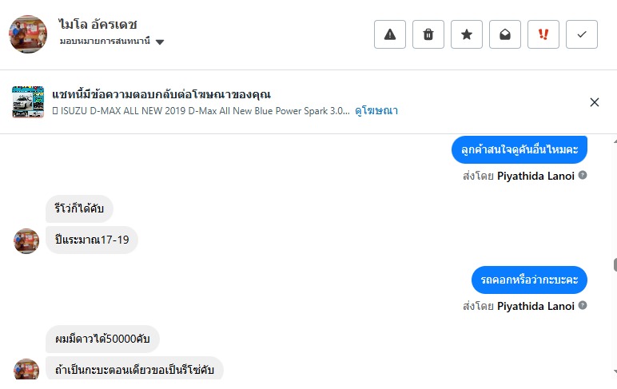Screen dimensions: 617x389
Task: Select the message รถคอกหรือว่ากะบะคะ
Action: pyautogui.click(x=528, y=280)
